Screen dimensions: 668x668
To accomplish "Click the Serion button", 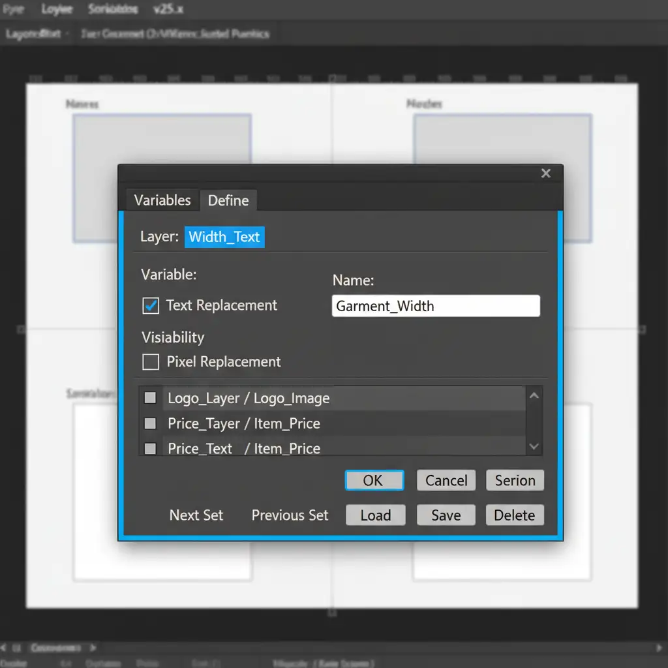I will [515, 481].
